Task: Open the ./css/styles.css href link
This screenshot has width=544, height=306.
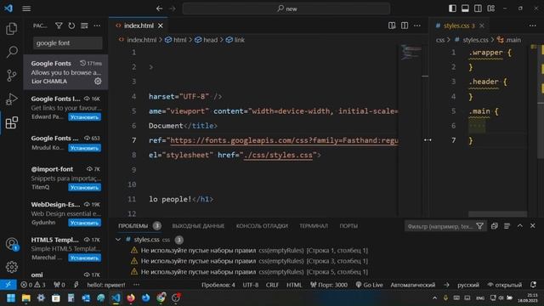Action: [x=278, y=155]
